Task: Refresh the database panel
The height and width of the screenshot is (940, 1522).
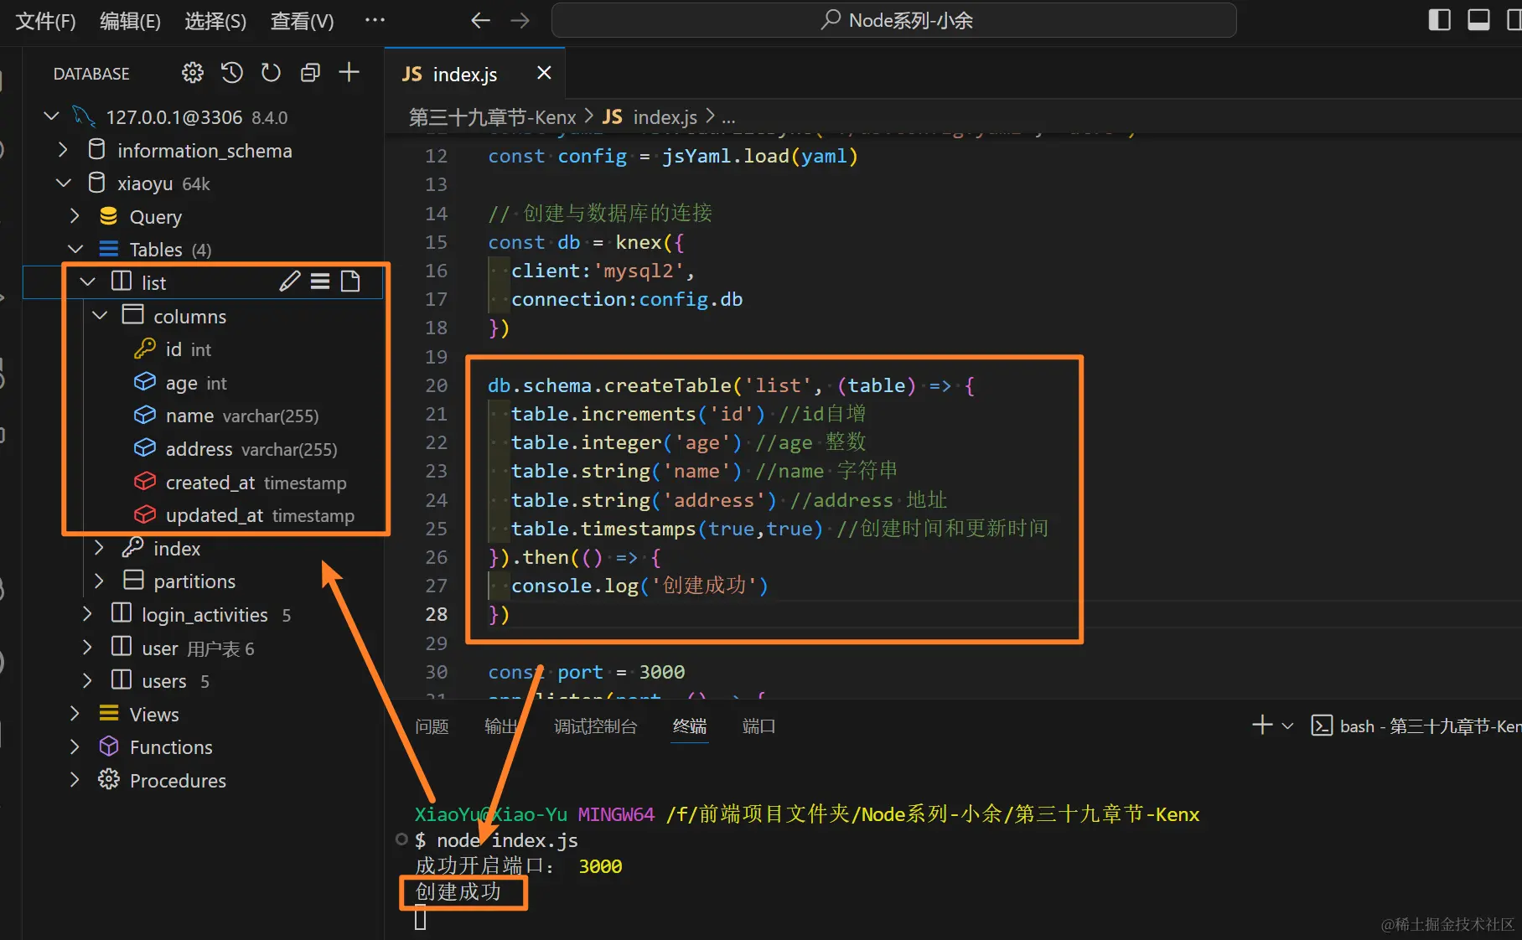Action: [271, 73]
